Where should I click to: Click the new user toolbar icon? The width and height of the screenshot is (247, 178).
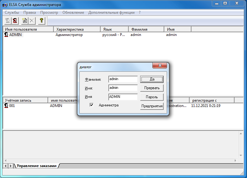[7, 21]
